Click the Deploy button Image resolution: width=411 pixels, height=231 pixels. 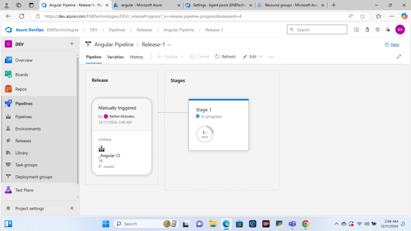167,57
